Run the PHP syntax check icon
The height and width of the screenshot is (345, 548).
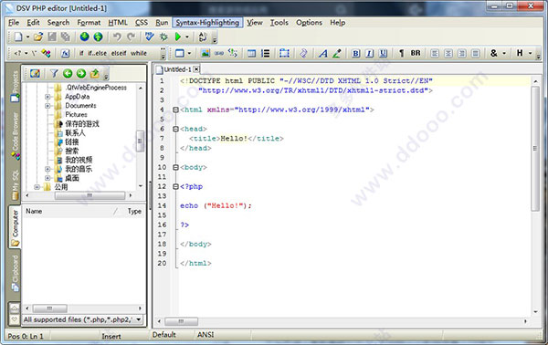pyautogui.click(x=150, y=37)
